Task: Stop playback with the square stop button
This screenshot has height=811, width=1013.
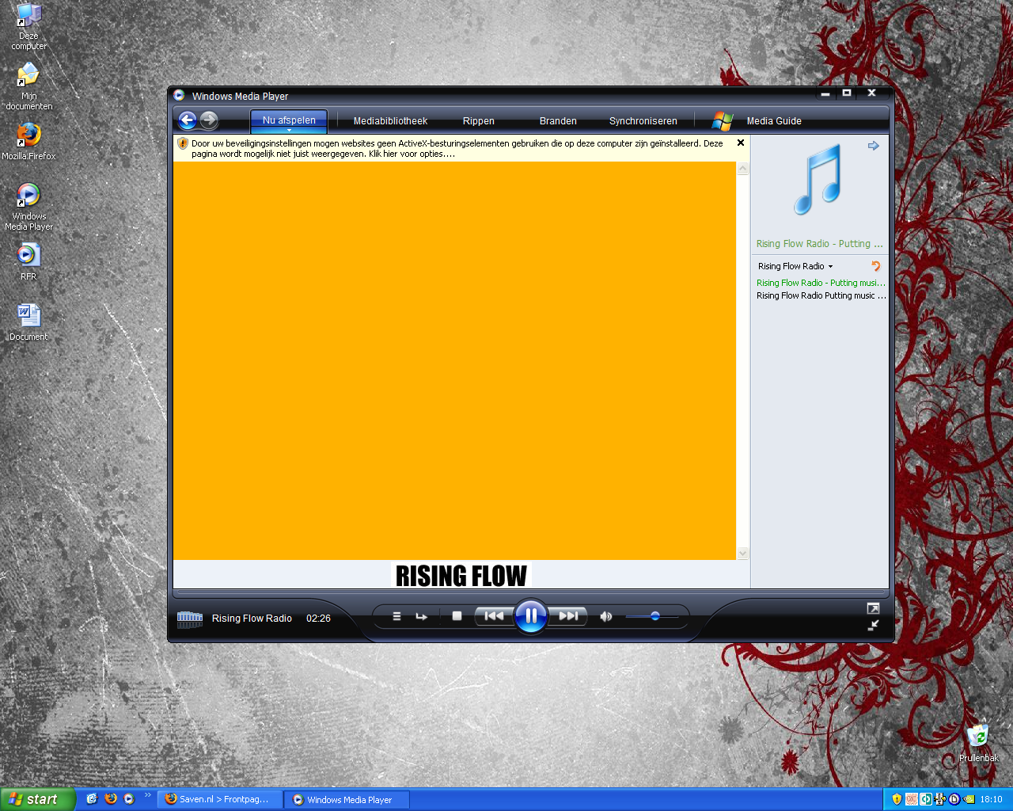Action: click(x=457, y=616)
